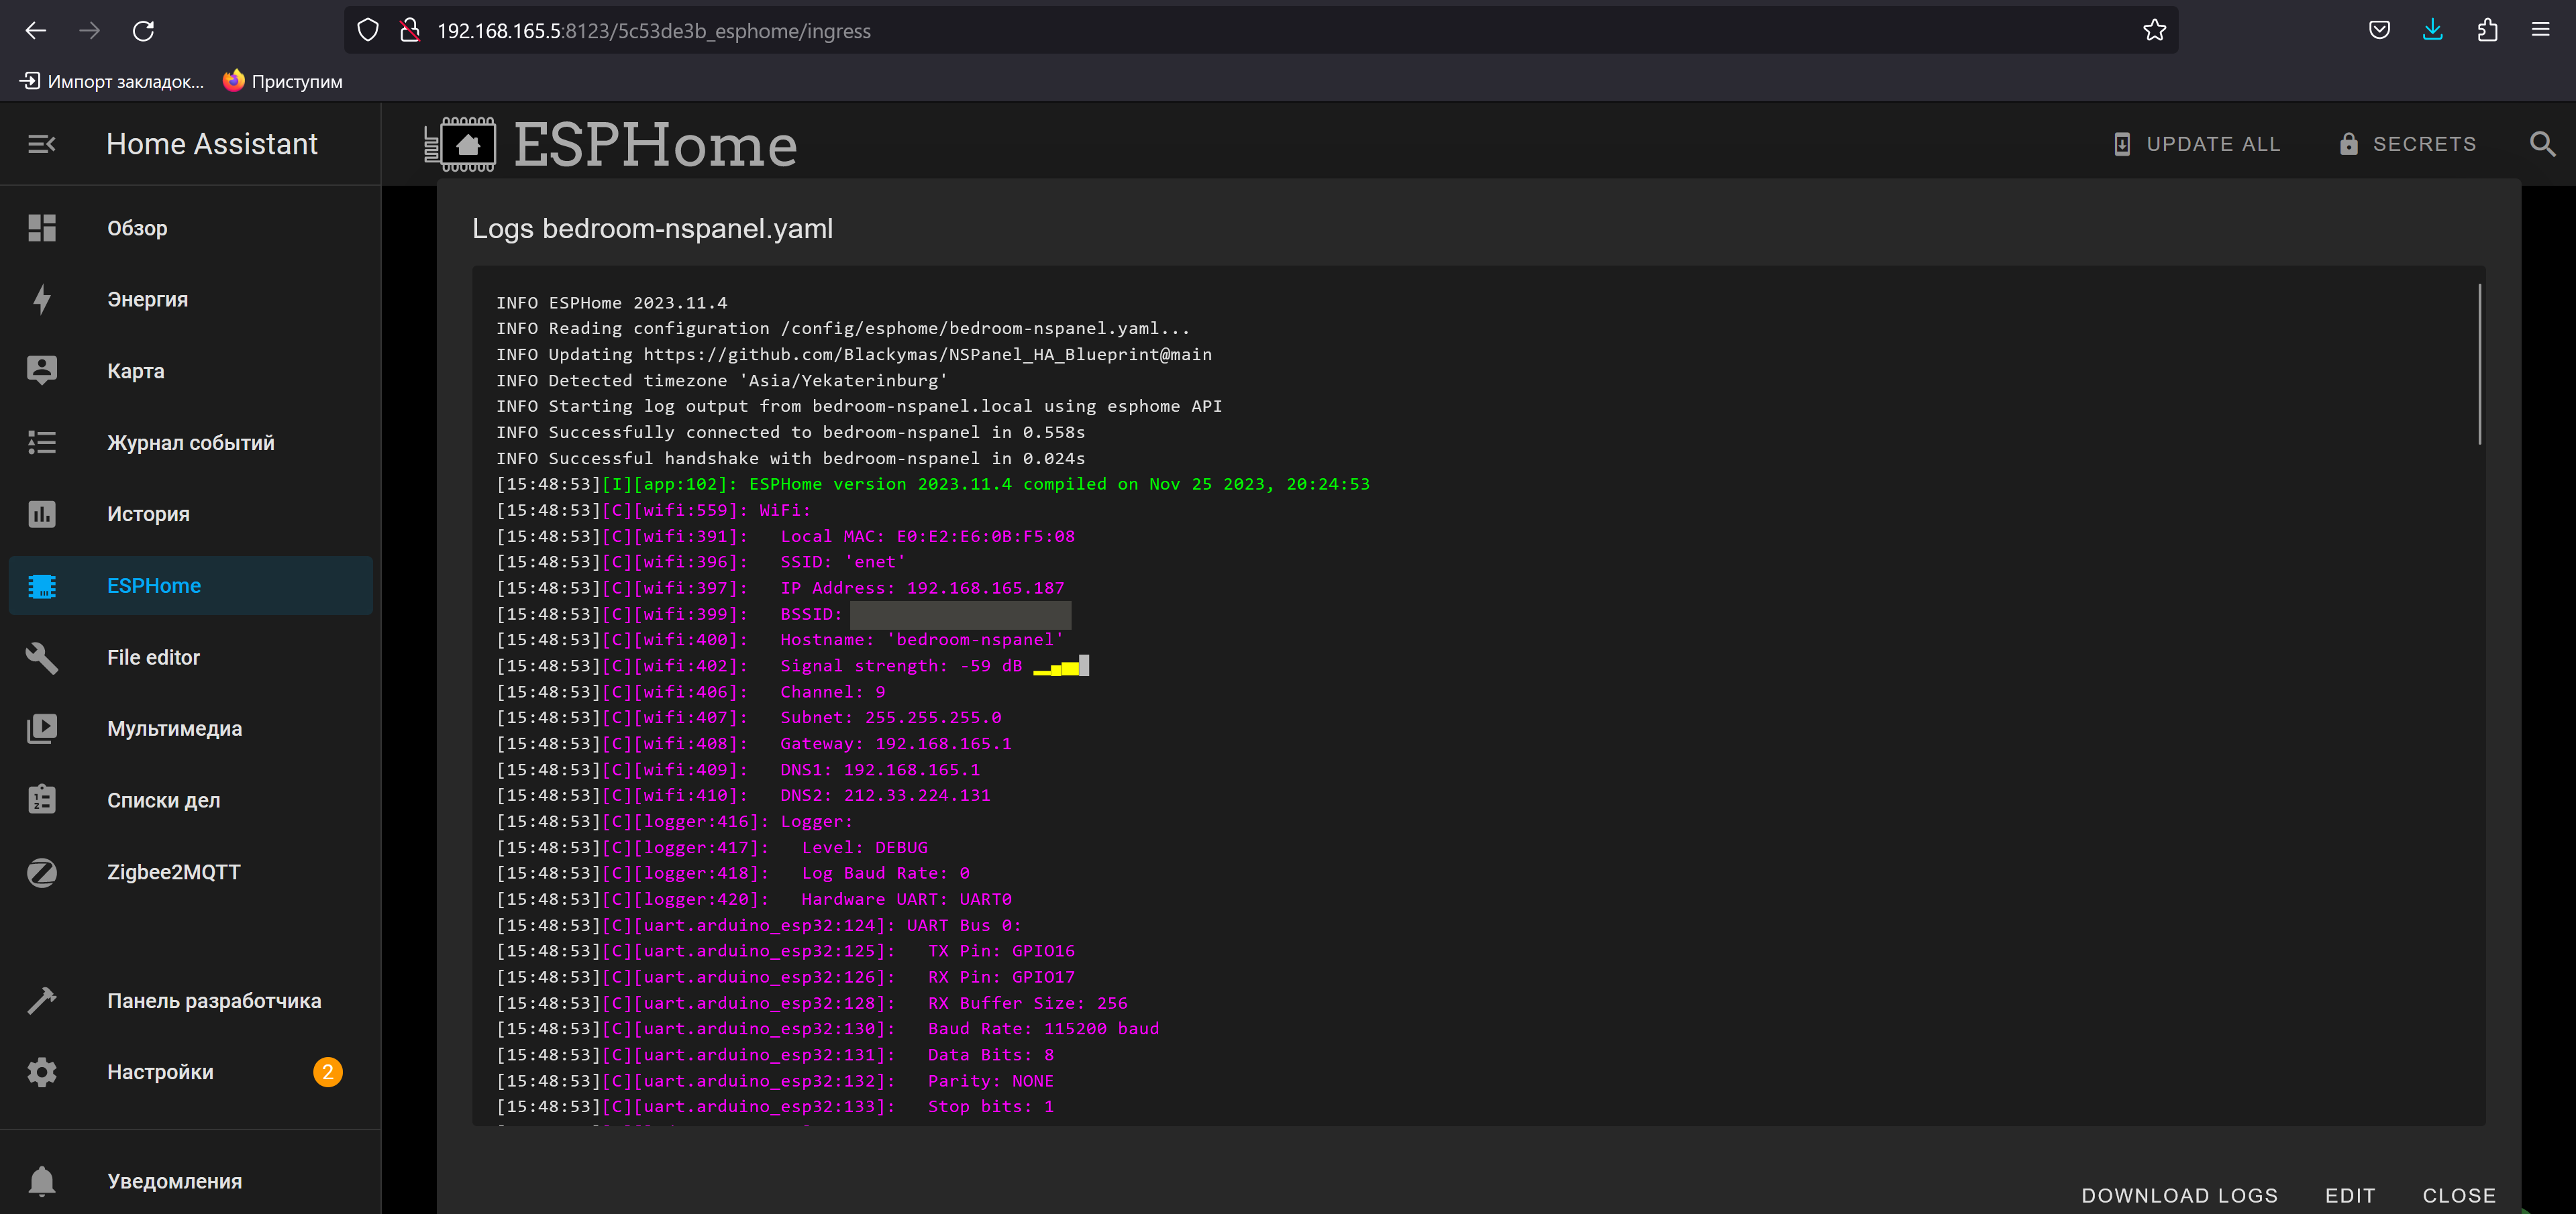Click the 'Signal strength: -59 dB' log line
2576x1214 pixels.
pyautogui.click(x=792, y=665)
